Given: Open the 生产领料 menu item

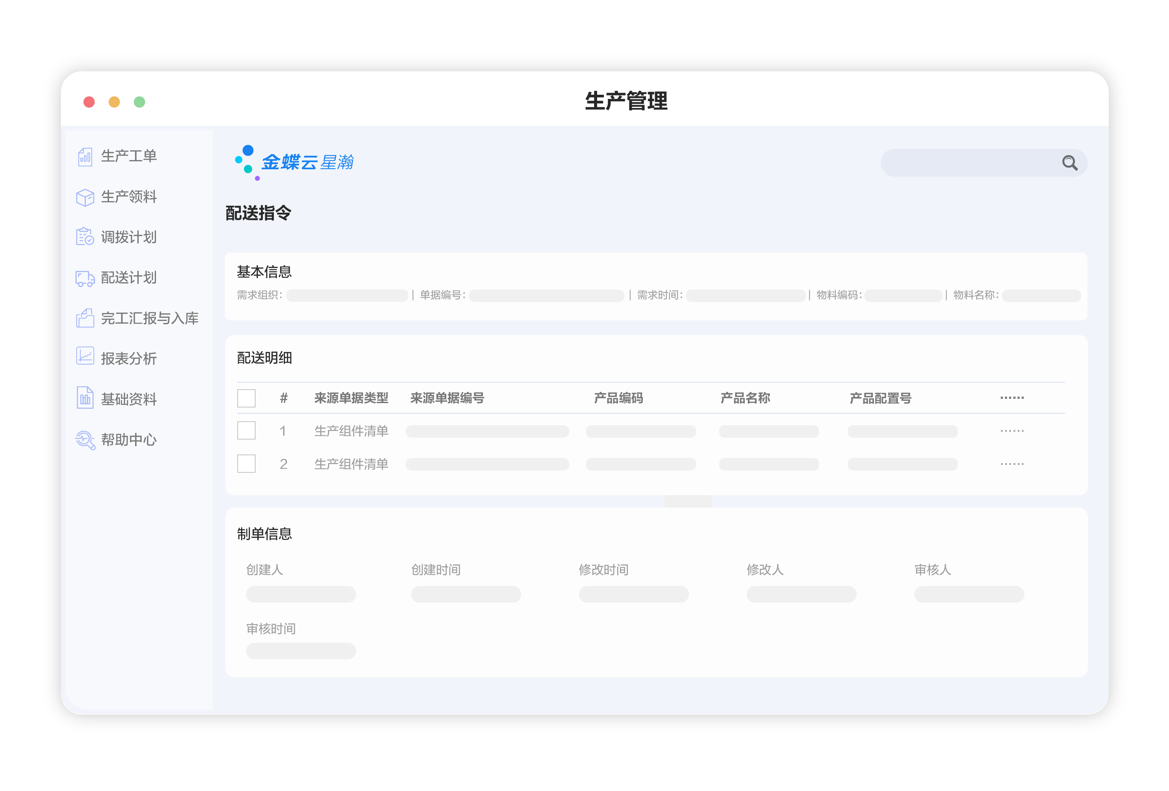Looking at the screenshot, I should [129, 197].
